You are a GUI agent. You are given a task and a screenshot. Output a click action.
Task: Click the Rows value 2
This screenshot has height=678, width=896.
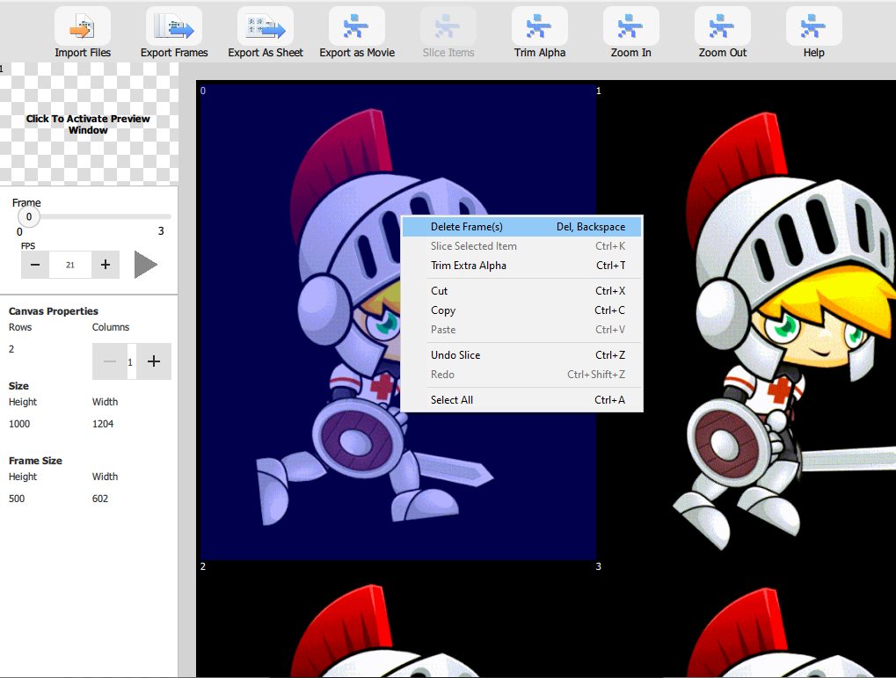click(x=11, y=349)
